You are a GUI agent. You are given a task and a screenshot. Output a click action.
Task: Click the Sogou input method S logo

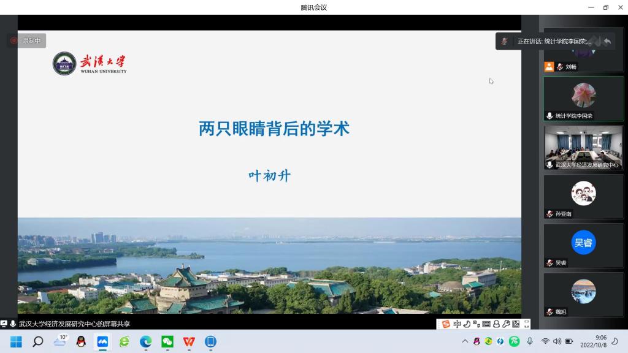[446, 324]
